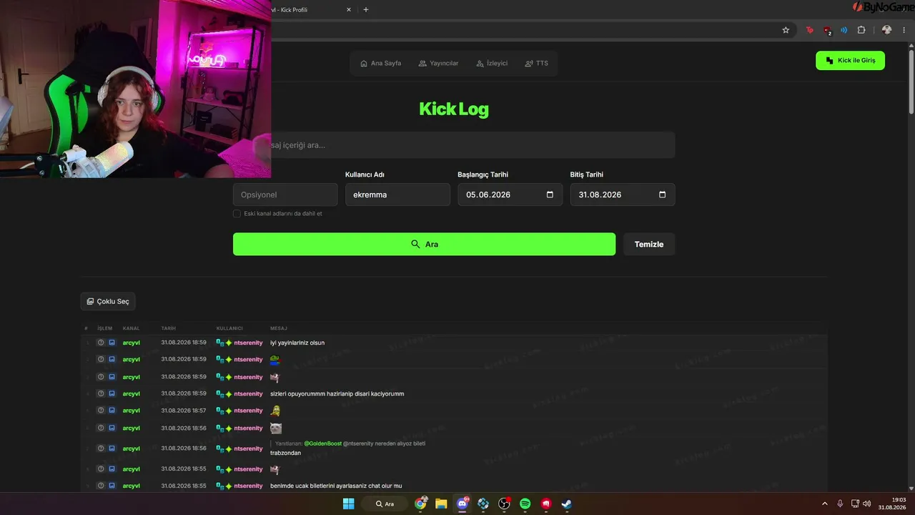Open the volume control in the system tray

(x=867, y=504)
